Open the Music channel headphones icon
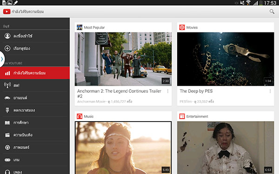 [80, 116]
